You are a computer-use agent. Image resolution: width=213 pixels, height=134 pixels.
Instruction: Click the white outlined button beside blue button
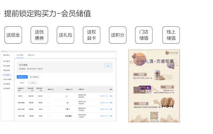pos(34,77)
